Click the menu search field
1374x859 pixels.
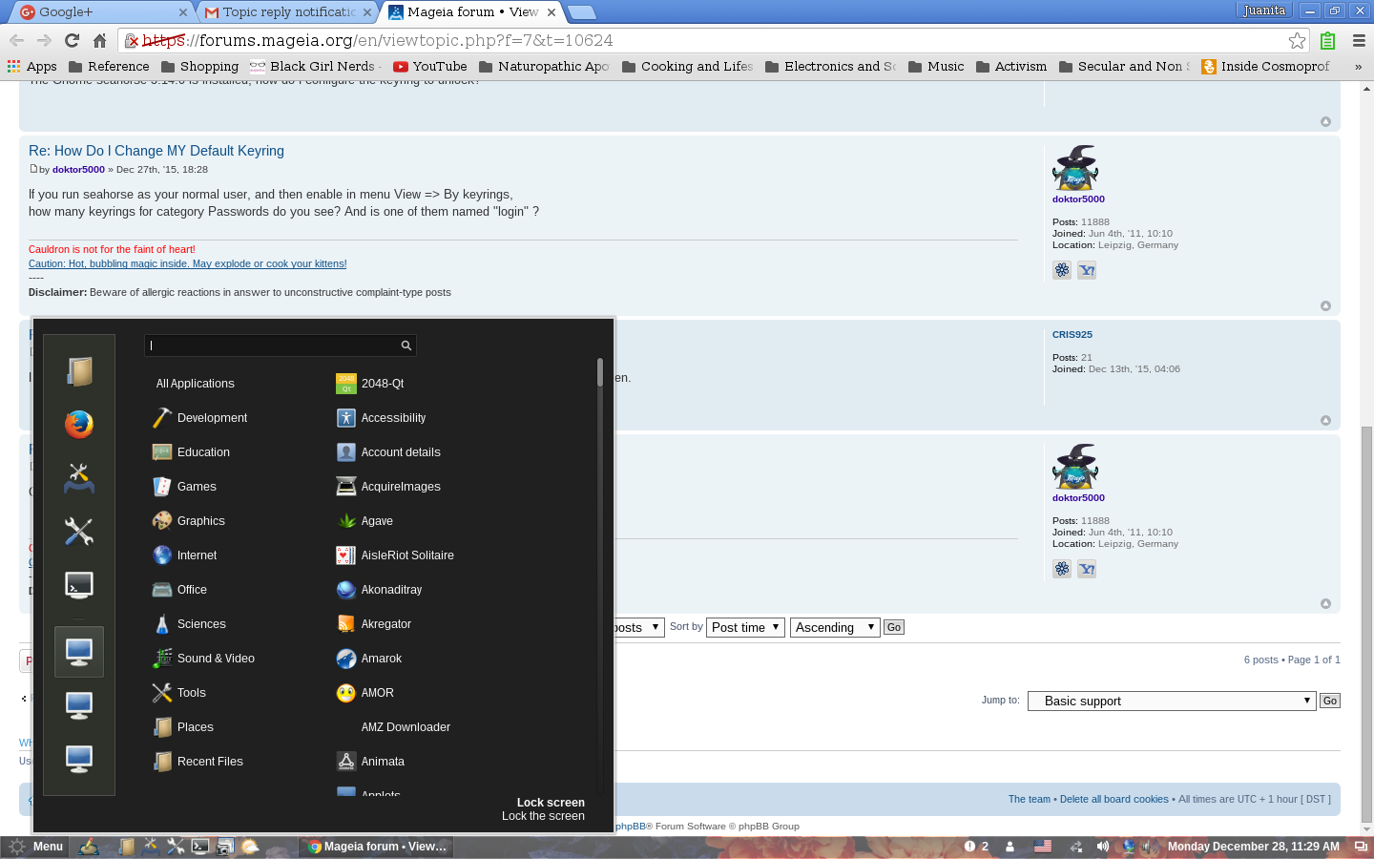(x=280, y=346)
